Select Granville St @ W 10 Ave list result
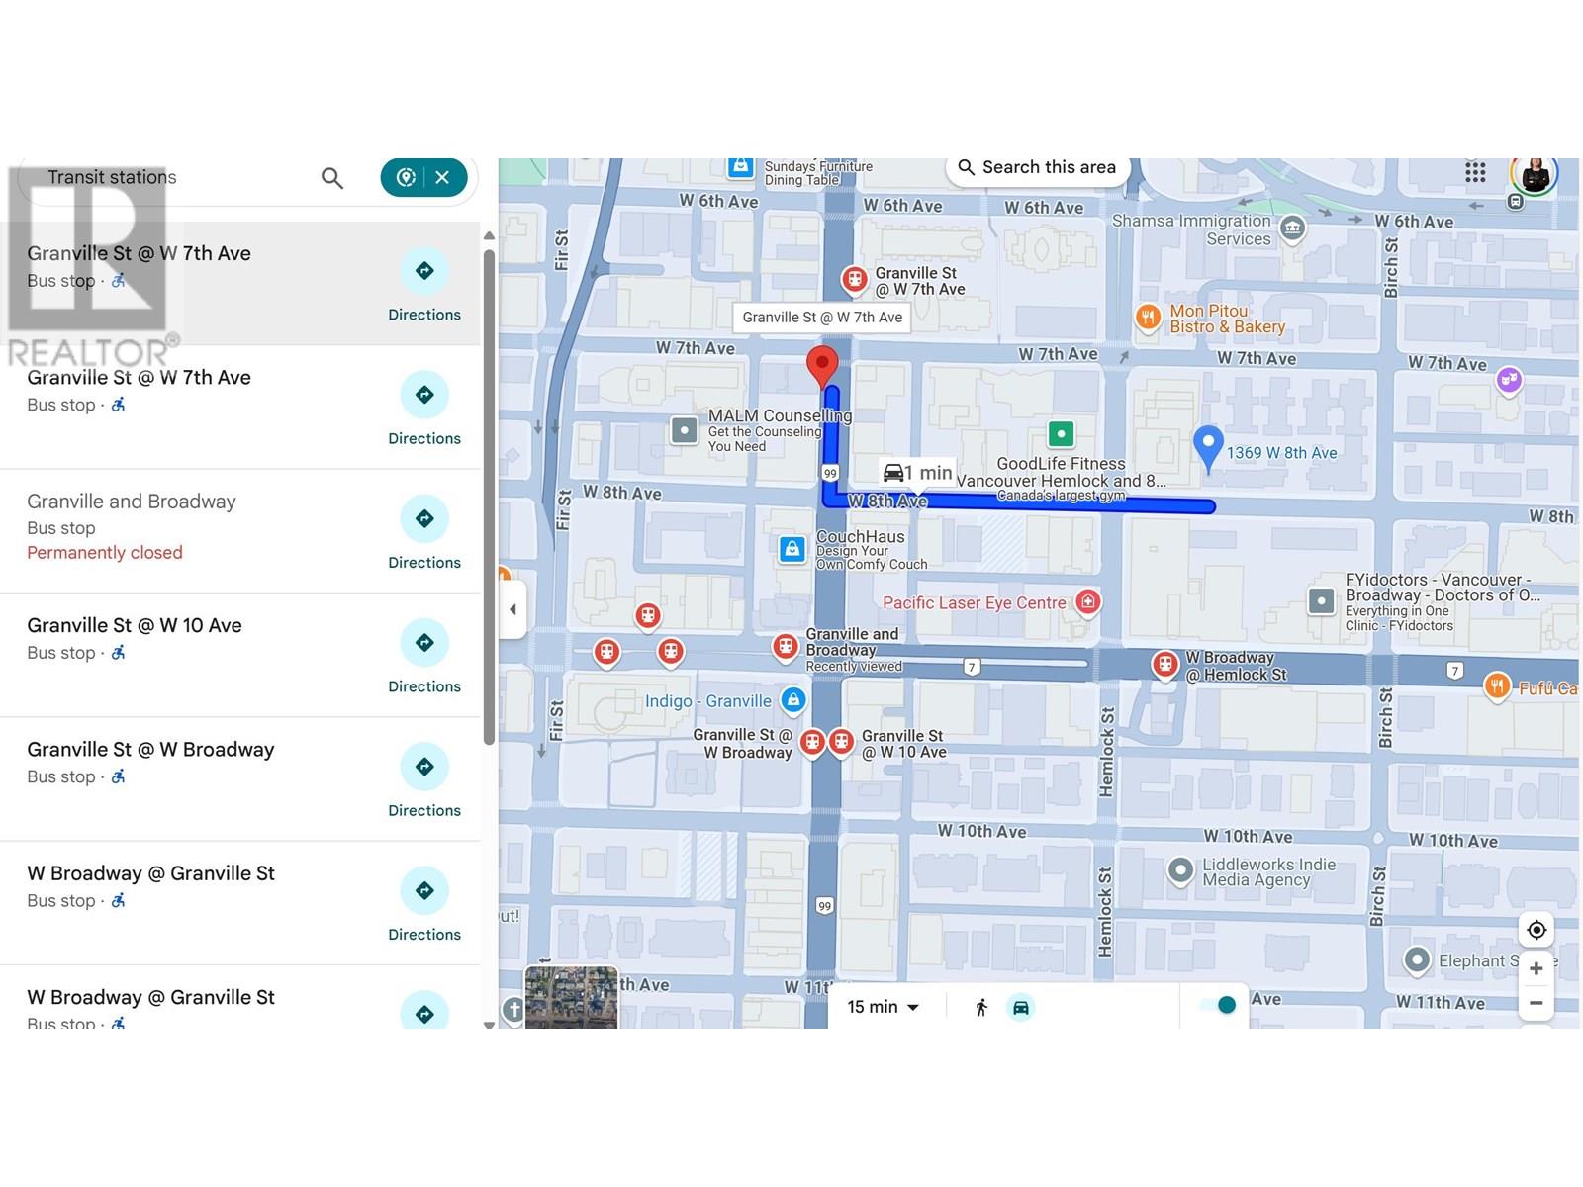 pos(240,656)
